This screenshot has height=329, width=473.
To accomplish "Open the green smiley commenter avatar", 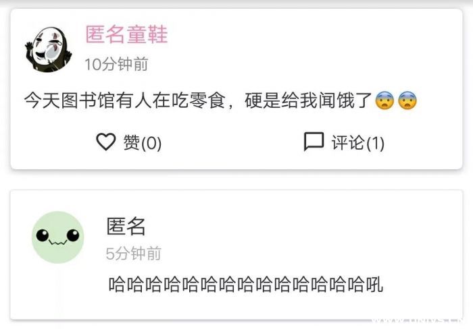I will (58, 237).
